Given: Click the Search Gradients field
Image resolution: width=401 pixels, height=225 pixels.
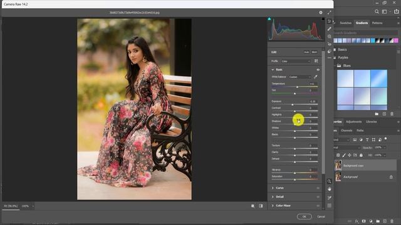Looking at the screenshot, I should click(365, 33).
